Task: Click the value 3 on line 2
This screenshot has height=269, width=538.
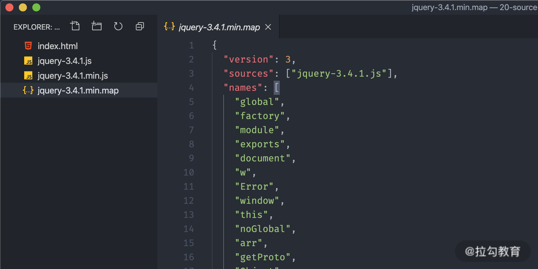Action: [288, 60]
